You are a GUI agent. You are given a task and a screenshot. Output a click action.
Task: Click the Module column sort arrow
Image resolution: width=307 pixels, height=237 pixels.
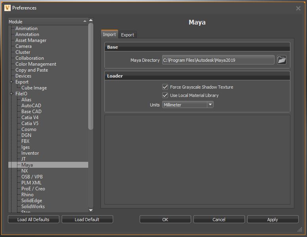coord(85,21)
